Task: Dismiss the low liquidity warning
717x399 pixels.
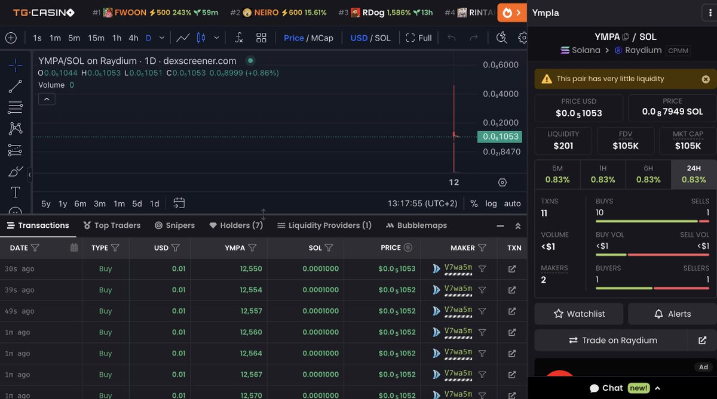Action: coord(706,79)
